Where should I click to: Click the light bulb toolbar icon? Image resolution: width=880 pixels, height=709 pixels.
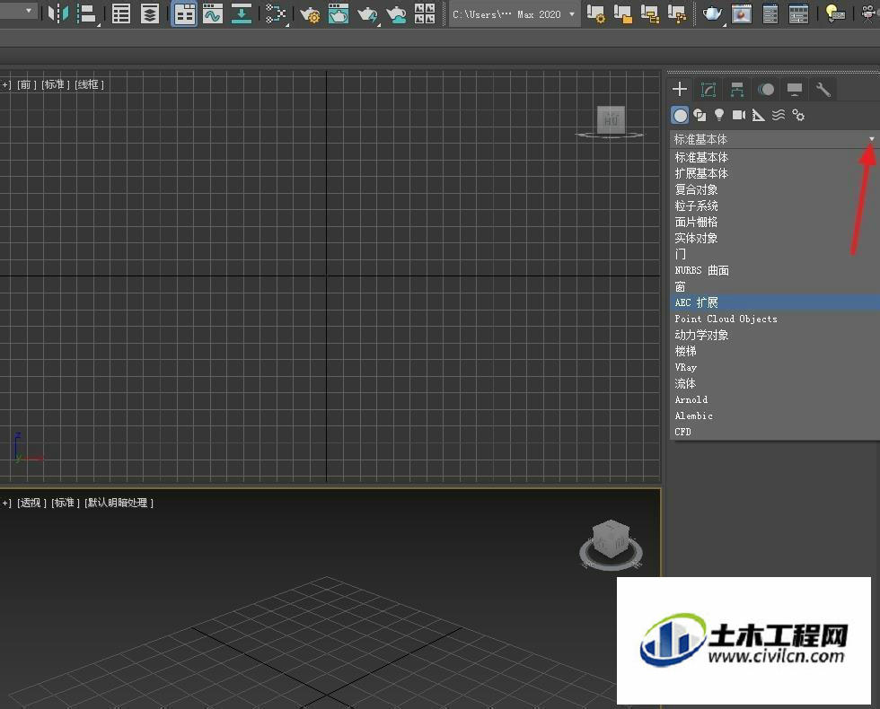[835, 13]
